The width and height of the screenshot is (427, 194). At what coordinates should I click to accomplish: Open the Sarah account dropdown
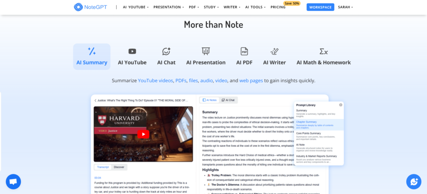coord(345,7)
